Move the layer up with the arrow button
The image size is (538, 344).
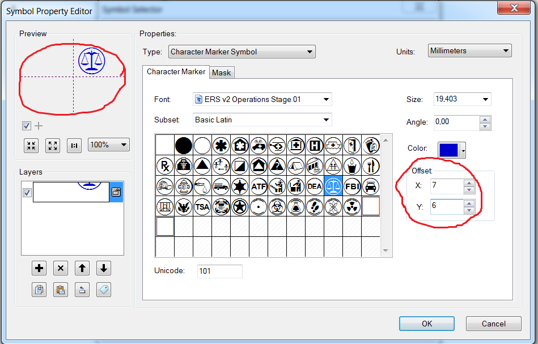coord(82,269)
